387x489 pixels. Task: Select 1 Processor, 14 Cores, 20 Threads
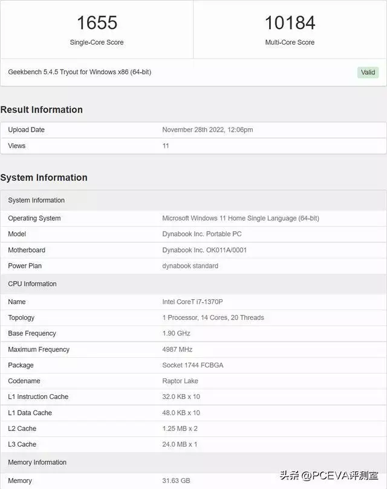pyautogui.click(x=213, y=317)
